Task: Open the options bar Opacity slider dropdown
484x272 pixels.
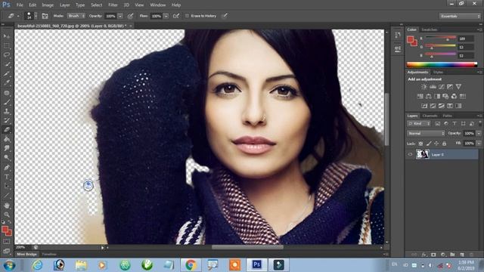Action: [120, 16]
